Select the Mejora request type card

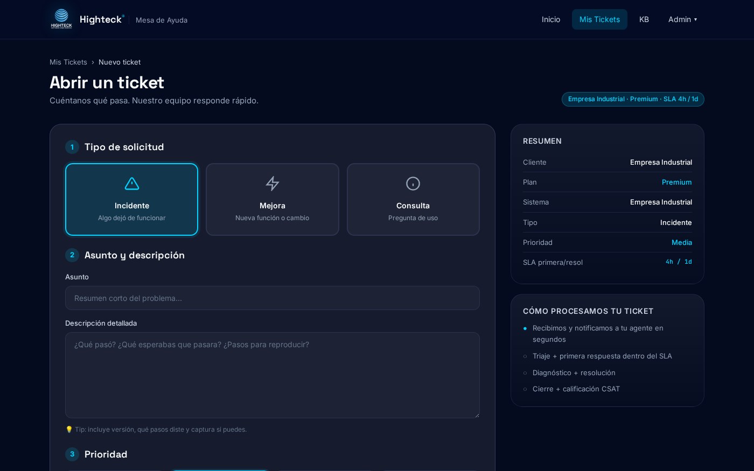click(x=273, y=199)
